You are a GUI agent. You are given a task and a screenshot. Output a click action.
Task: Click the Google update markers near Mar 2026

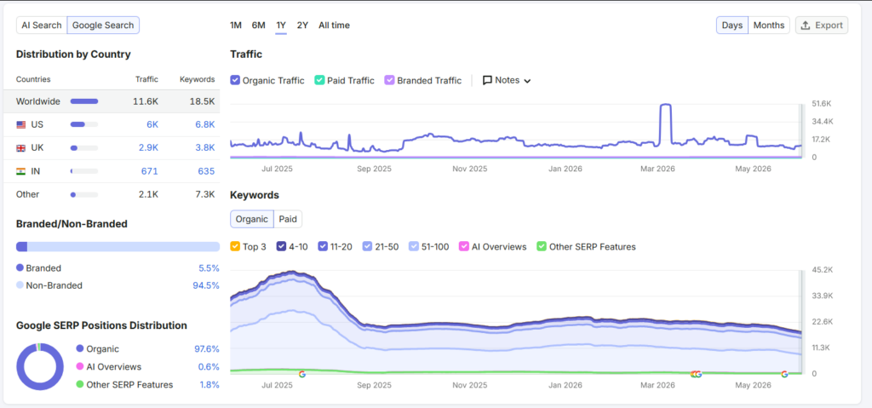tap(697, 374)
